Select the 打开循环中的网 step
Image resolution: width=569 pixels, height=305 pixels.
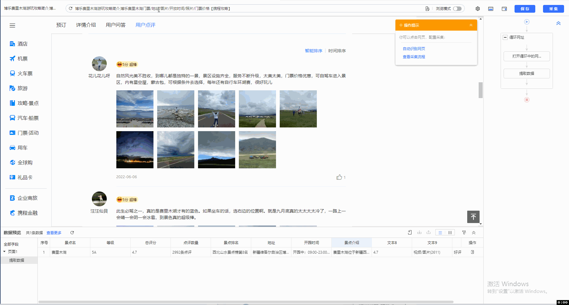point(527,56)
